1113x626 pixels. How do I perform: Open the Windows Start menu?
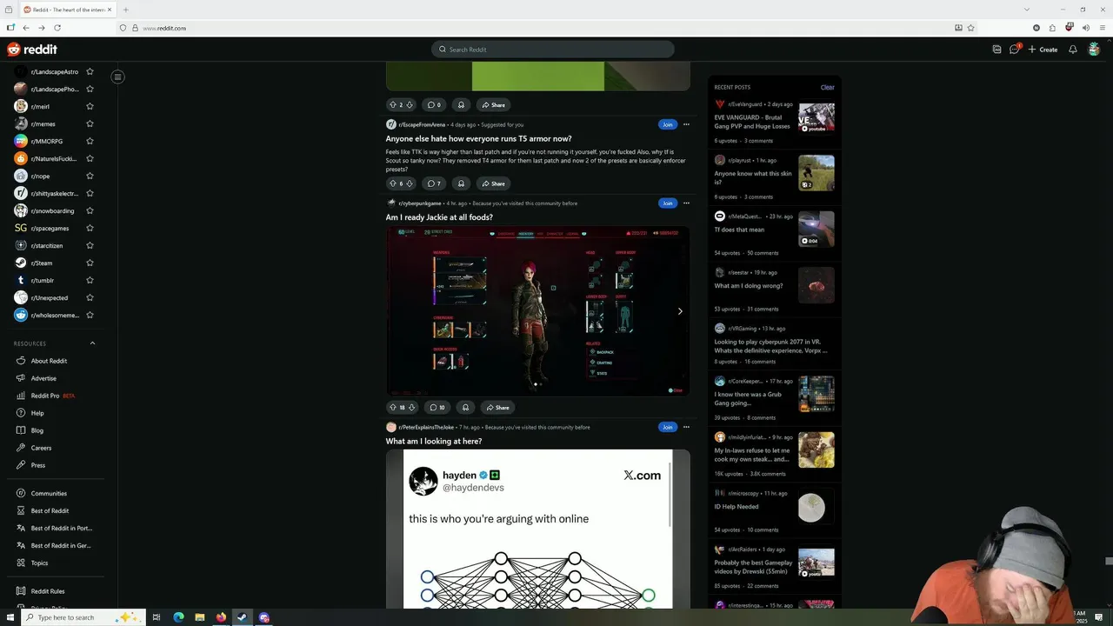(x=10, y=617)
